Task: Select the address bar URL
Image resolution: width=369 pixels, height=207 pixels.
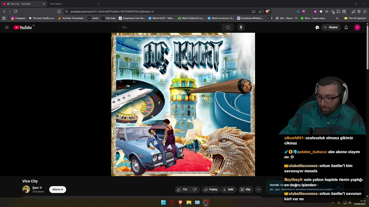Action: [x=112, y=11]
